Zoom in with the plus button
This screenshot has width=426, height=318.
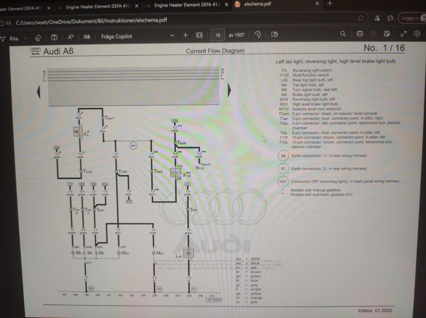coord(186,35)
